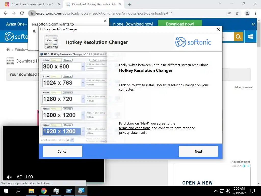
Task: Close the Download Hotkey Resolution tab
Action: click(120, 5)
